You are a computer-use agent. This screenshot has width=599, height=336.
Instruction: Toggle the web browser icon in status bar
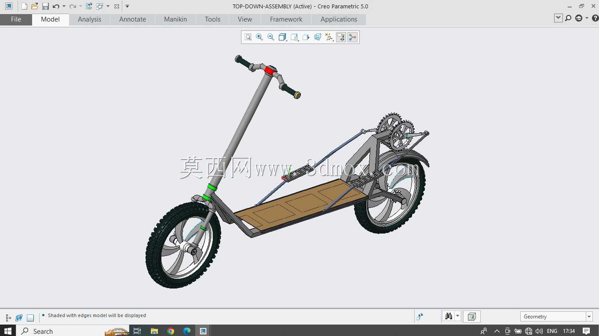[19, 318]
